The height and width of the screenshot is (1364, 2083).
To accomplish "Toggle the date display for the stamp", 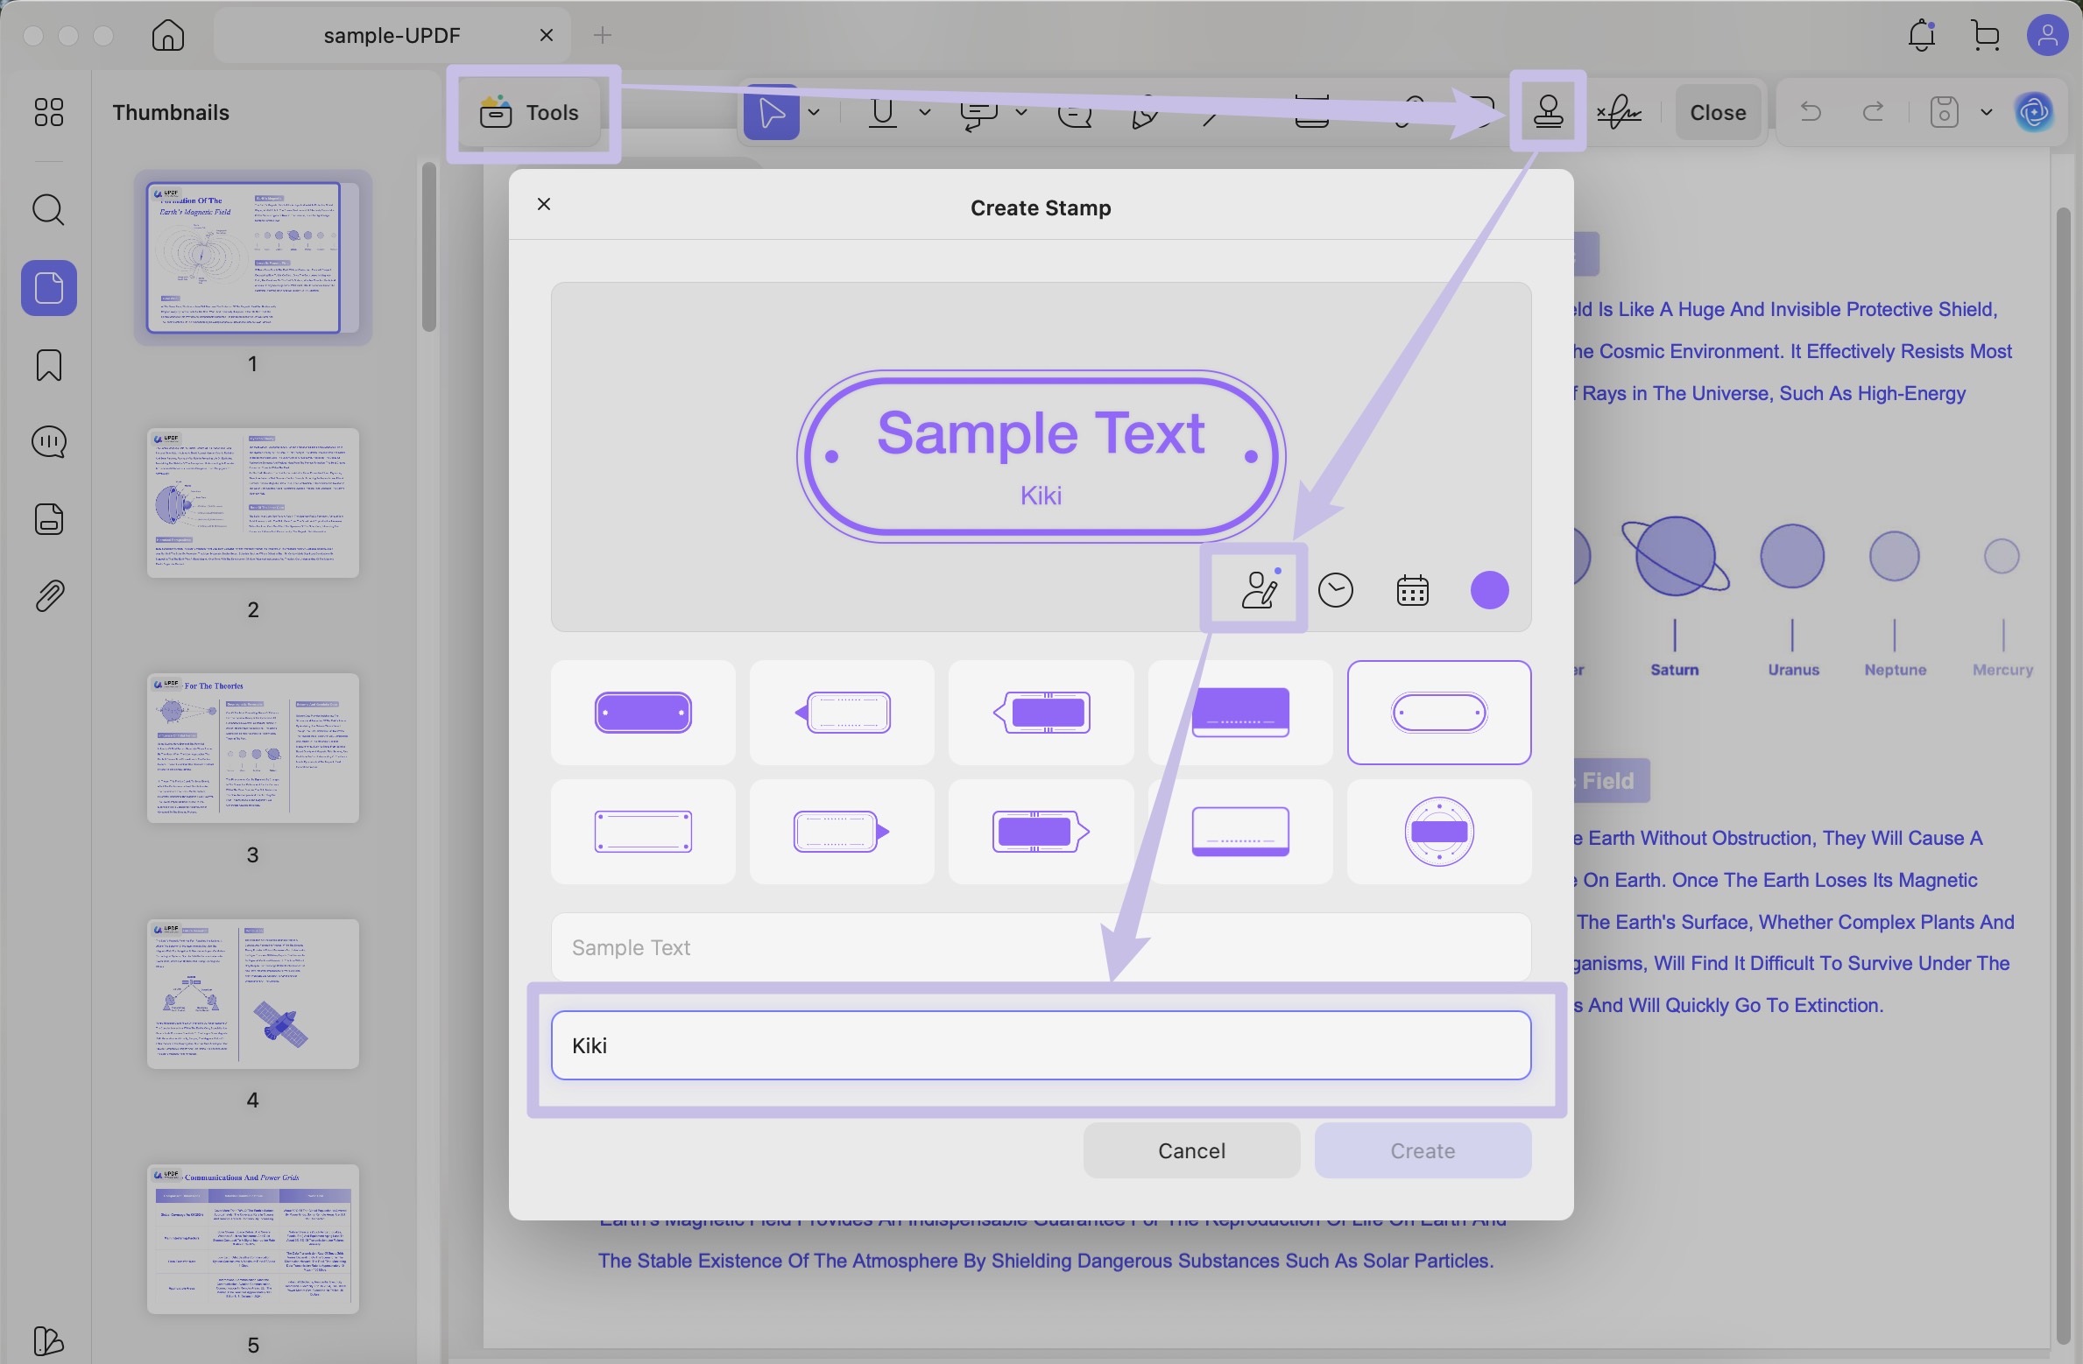I will pos(1412,589).
